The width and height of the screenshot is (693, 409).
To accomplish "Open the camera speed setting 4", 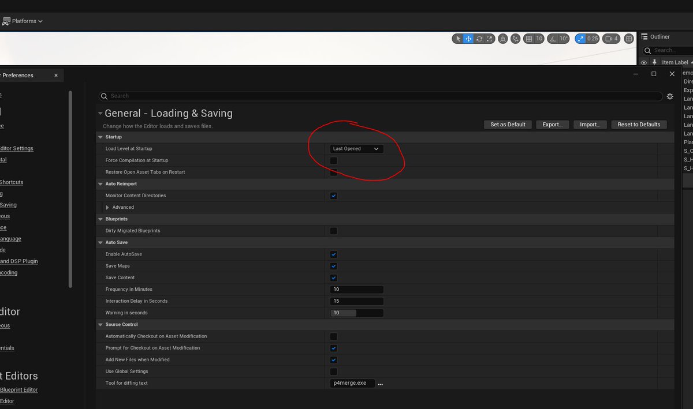I will point(611,39).
